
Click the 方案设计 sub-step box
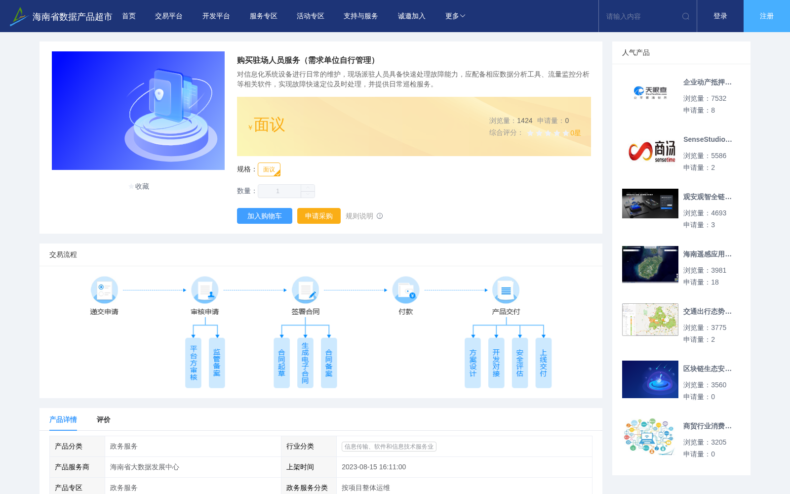[x=473, y=363]
